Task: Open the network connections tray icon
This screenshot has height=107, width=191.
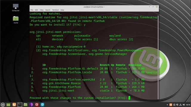Action: (181, 105)
